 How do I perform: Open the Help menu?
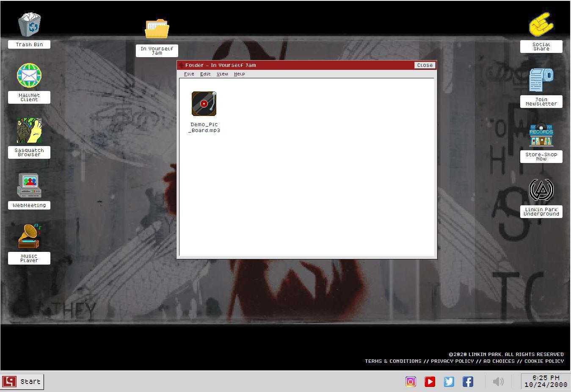click(x=239, y=74)
